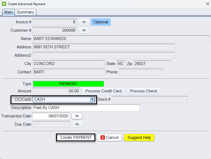Focus the Transaction Date field
The image size is (211, 159).
(51, 116)
